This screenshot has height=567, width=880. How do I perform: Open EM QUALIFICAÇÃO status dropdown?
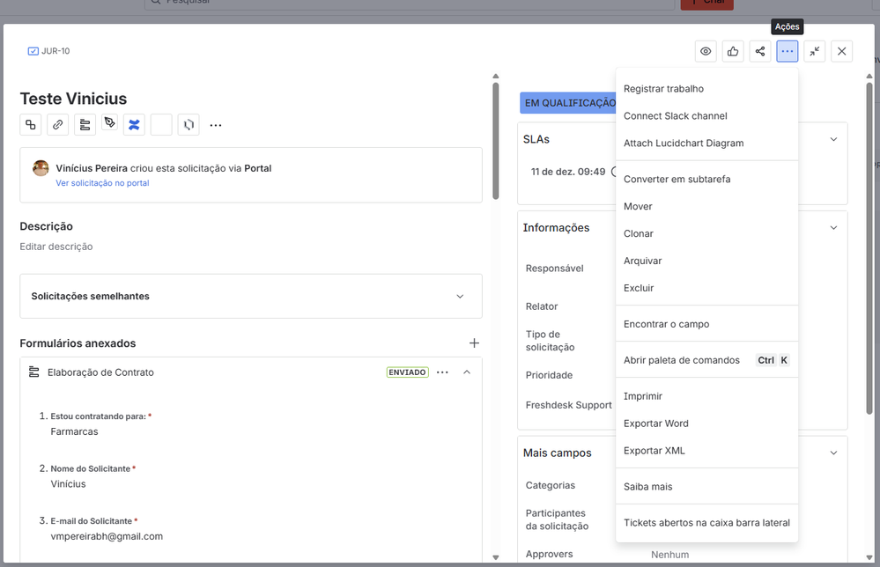(568, 103)
